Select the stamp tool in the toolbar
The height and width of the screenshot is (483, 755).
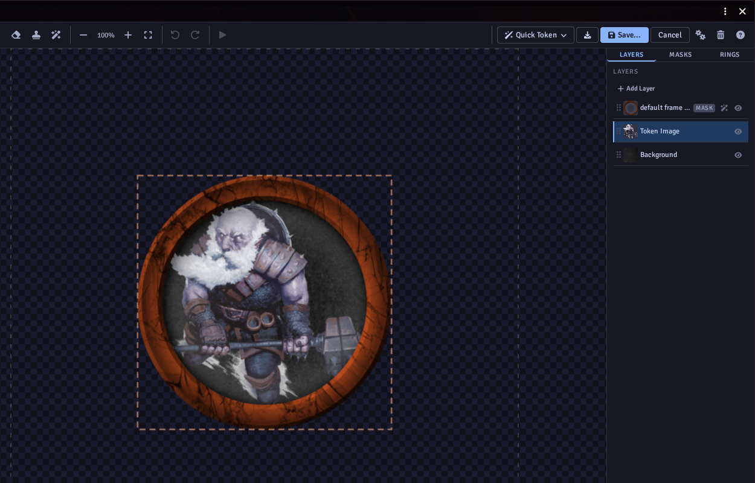pos(36,35)
